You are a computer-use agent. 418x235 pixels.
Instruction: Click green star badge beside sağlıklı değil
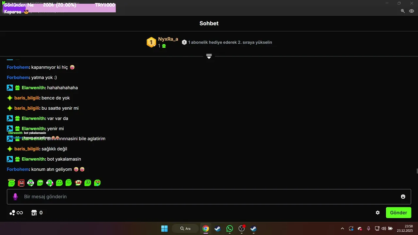10,149
